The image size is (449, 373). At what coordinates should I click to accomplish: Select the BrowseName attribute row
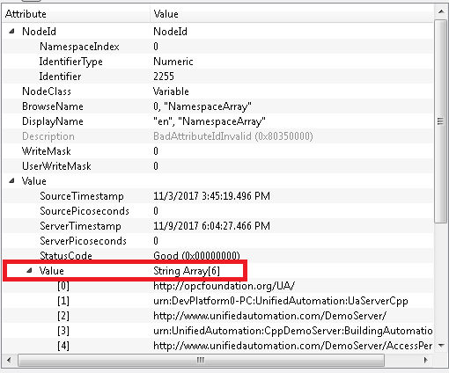[217, 106]
